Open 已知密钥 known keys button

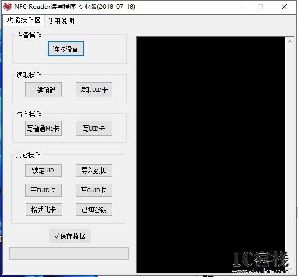point(94,210)
